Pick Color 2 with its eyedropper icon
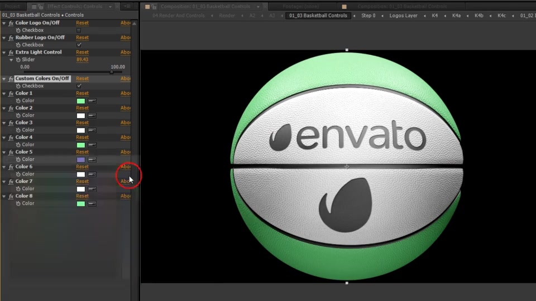 [92, 115]
